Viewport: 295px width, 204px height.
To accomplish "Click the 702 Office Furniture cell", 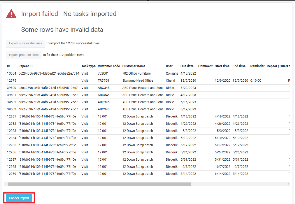I will (136, 73).
